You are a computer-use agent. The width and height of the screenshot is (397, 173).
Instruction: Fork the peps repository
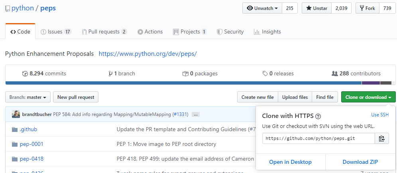[x=367, y=8]
